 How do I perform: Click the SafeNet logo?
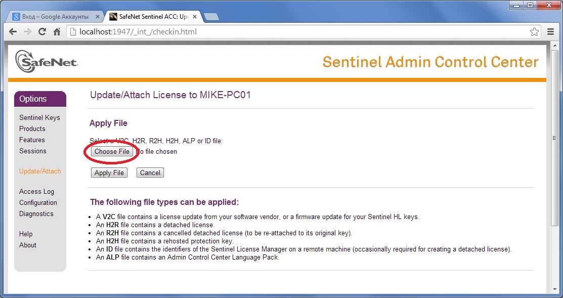tap(47, 62)
